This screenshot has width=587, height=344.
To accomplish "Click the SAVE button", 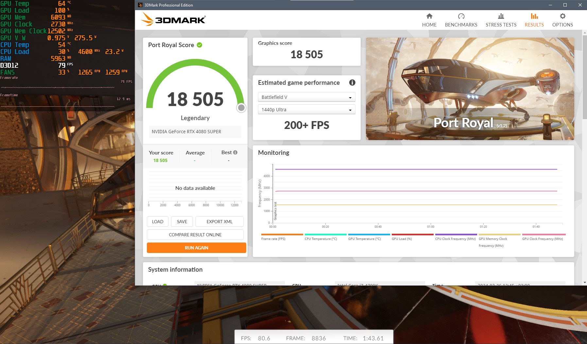I will point(182,222).
